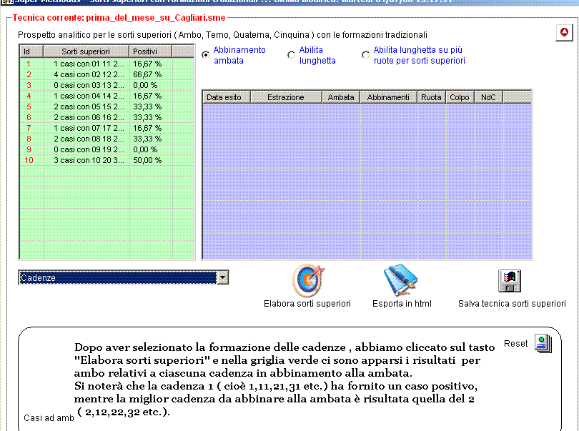Click the Ruota column header
The image size is (579, 431).
[431, 97]
